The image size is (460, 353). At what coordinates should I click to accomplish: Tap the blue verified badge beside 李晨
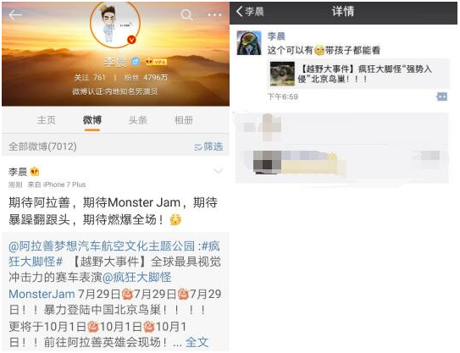[136, 62]
